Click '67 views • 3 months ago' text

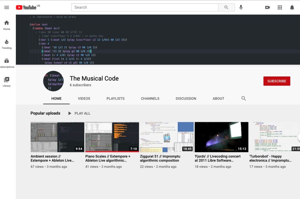(49, 167)
